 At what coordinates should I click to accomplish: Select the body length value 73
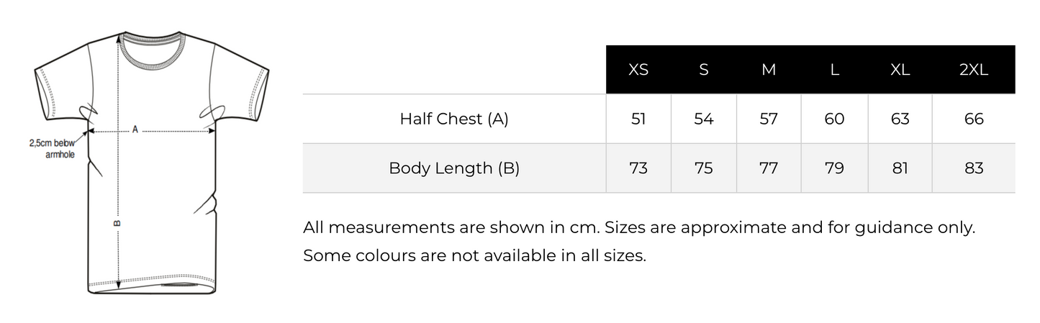click(x=638, y=168)
